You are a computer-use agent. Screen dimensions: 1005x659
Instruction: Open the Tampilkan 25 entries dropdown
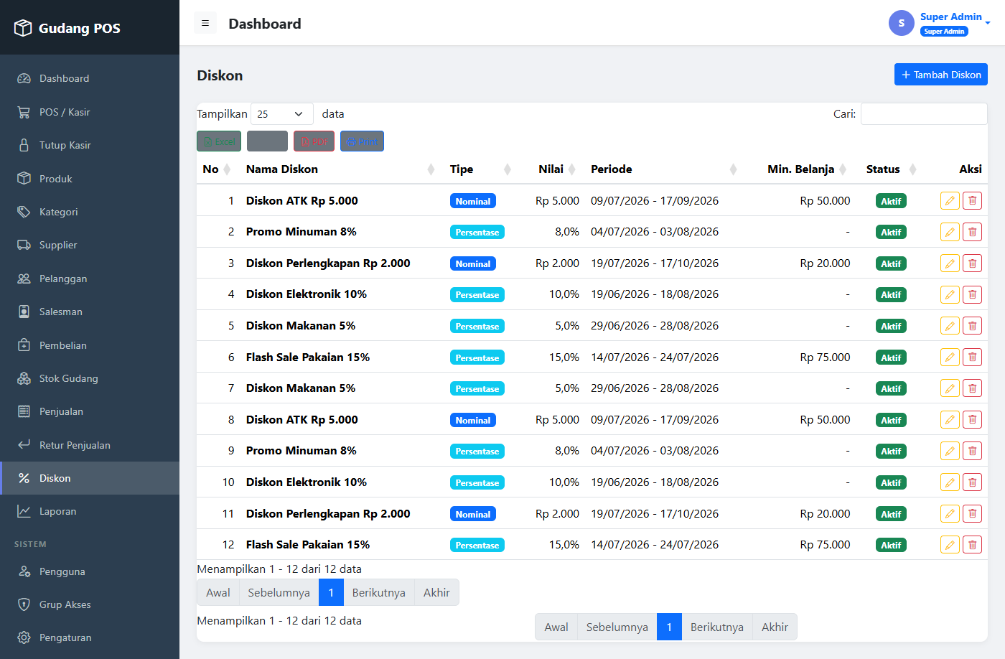281,114
